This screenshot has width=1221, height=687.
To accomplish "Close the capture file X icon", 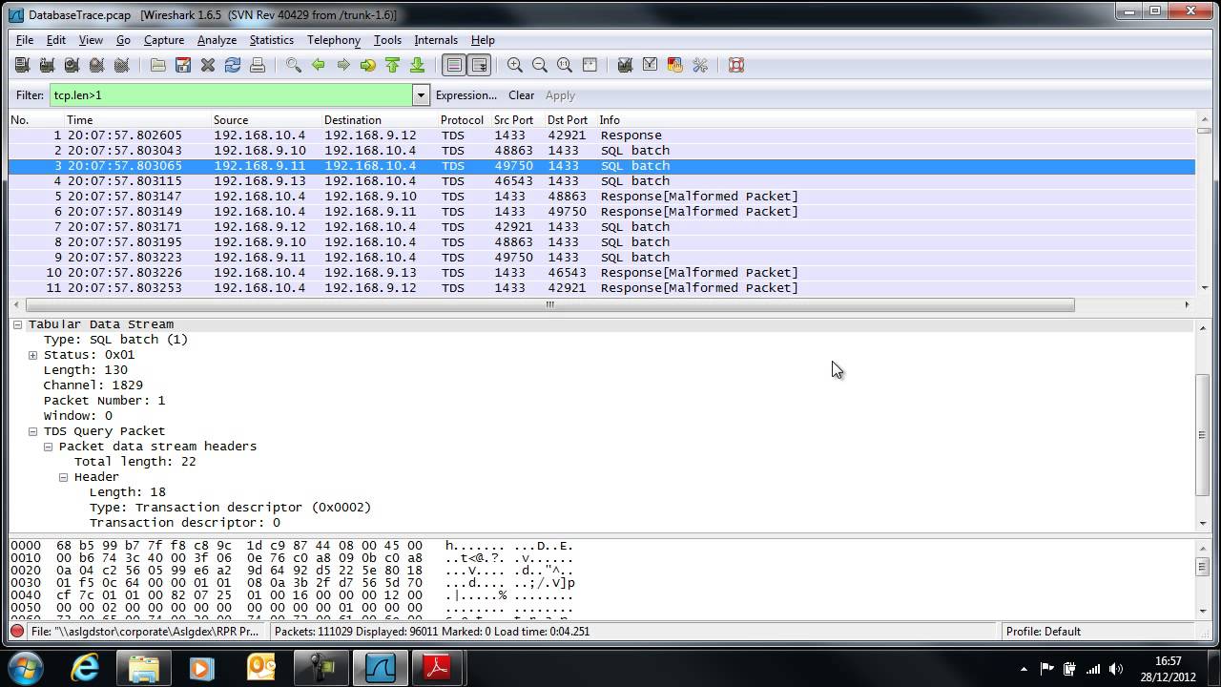I will (208, 65).
